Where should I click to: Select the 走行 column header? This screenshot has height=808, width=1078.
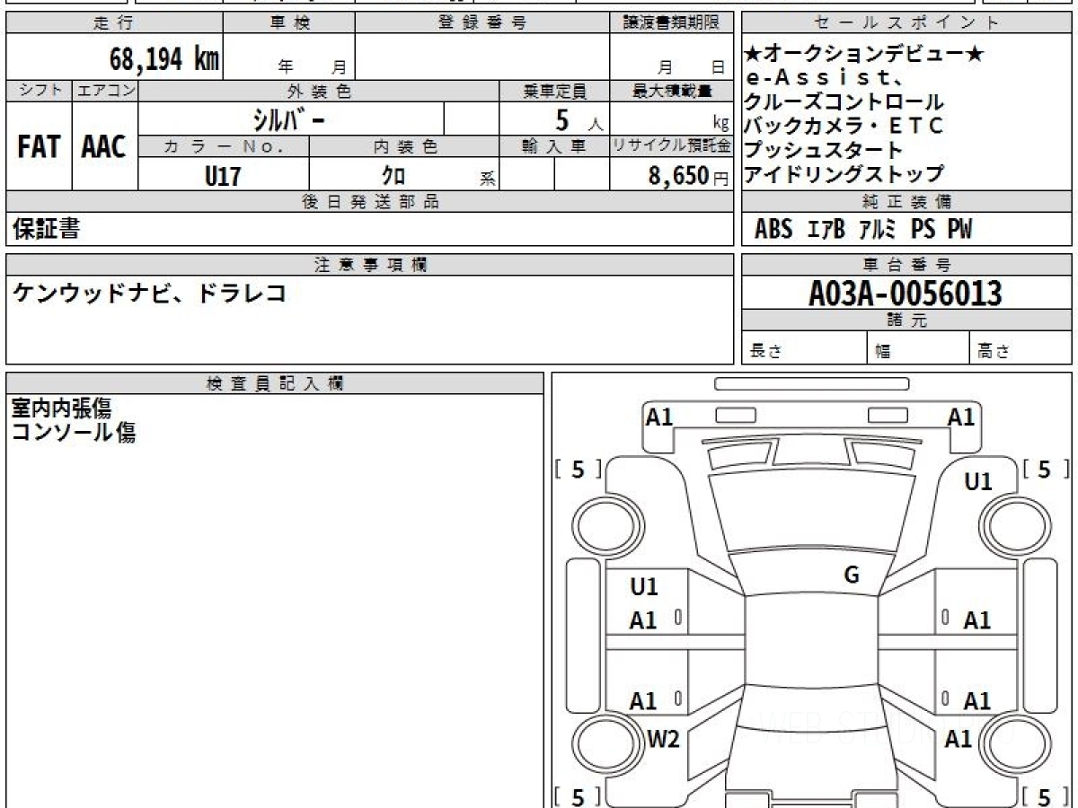(114, 22)
